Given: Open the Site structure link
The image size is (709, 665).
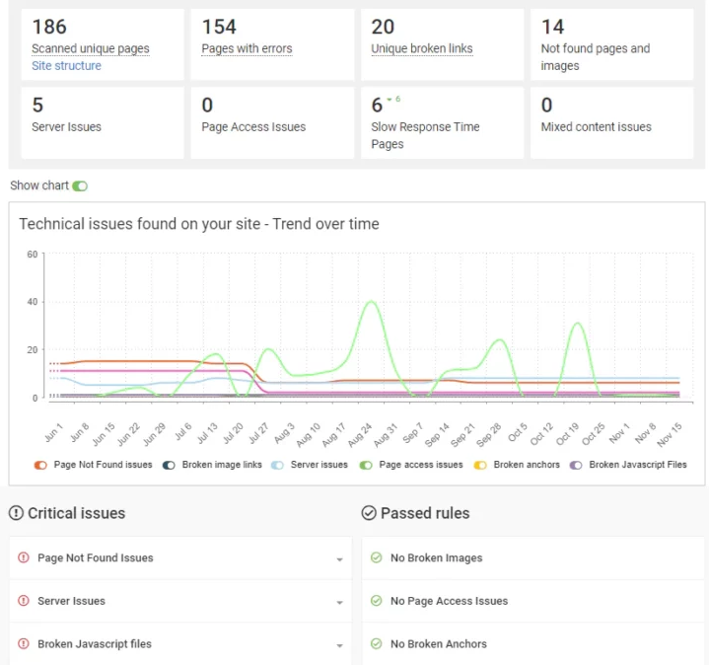Looking at the screenshot, I should (x=66, y=66).
